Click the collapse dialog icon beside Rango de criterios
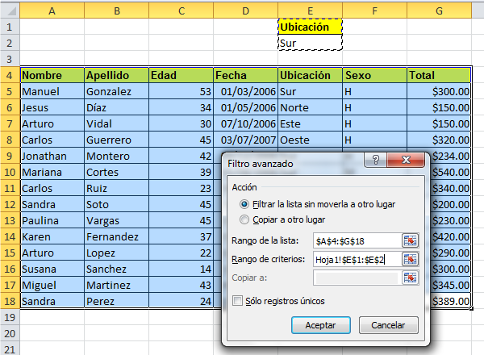Viewport: 484px width, 355px height. point(411,259)
